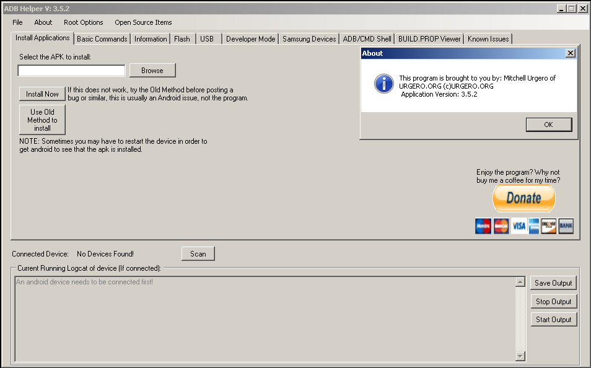The image size is (591, 368).
Task: Click the VISA card icon
Action: pyautogui.click(x=519, y=226)
